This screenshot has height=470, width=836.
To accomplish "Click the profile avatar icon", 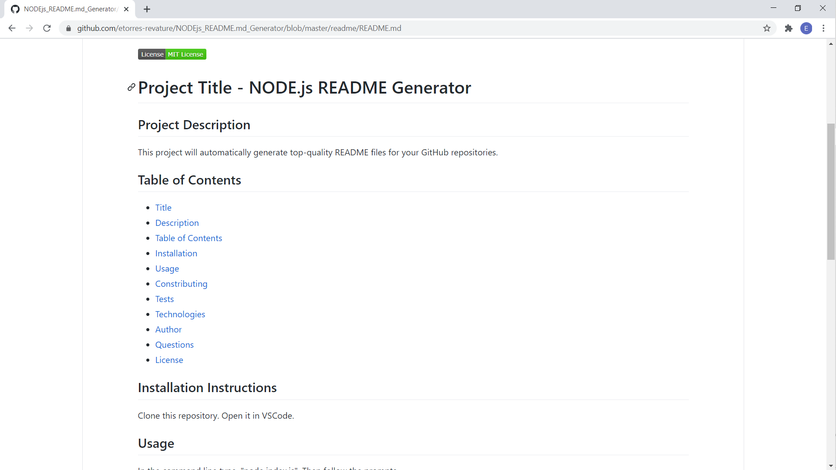I will click(807, 28).
